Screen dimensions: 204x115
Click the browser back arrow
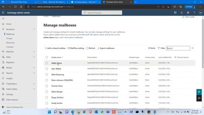pos(4,7)
